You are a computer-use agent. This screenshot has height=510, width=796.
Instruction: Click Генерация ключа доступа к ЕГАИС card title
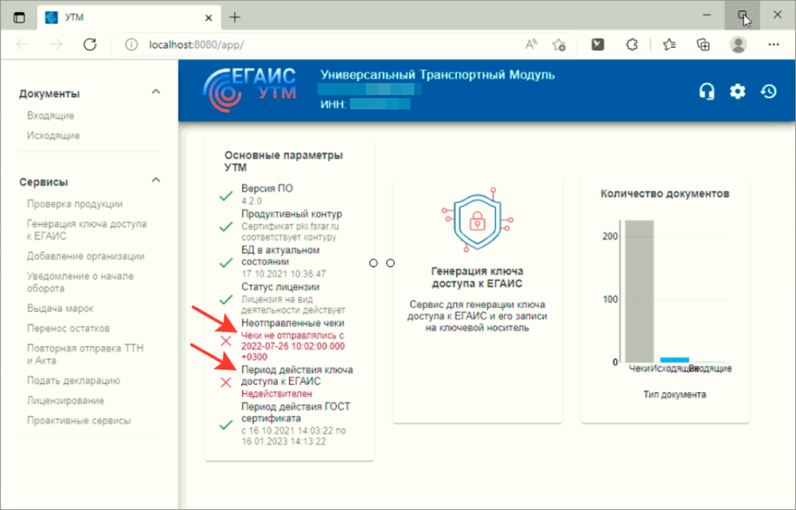[x=477, y=277]
